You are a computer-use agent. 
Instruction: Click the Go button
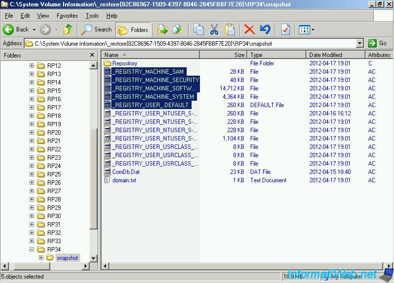(377, 43)
